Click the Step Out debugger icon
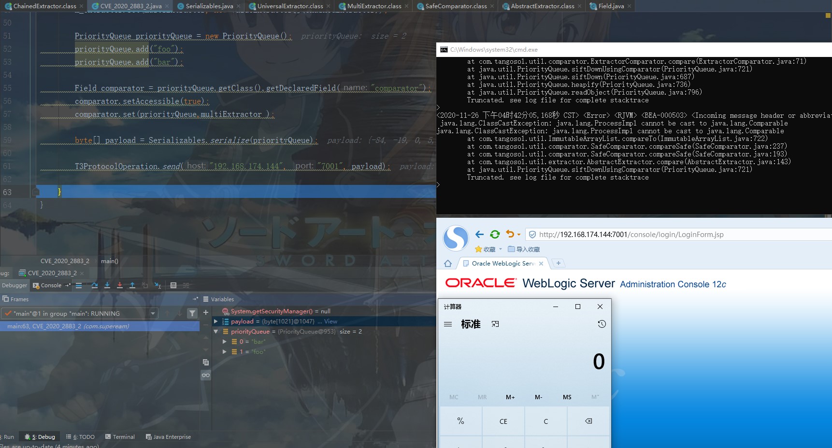 [132, 285]
